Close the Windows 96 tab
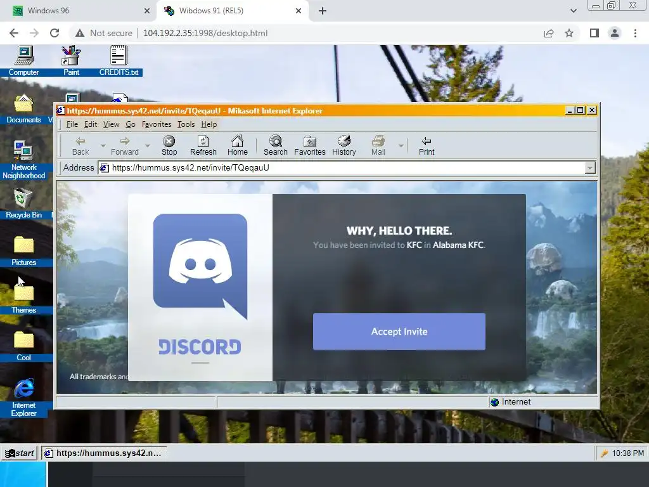The height and width of the screenshot is (487, 649). (147, 11)
